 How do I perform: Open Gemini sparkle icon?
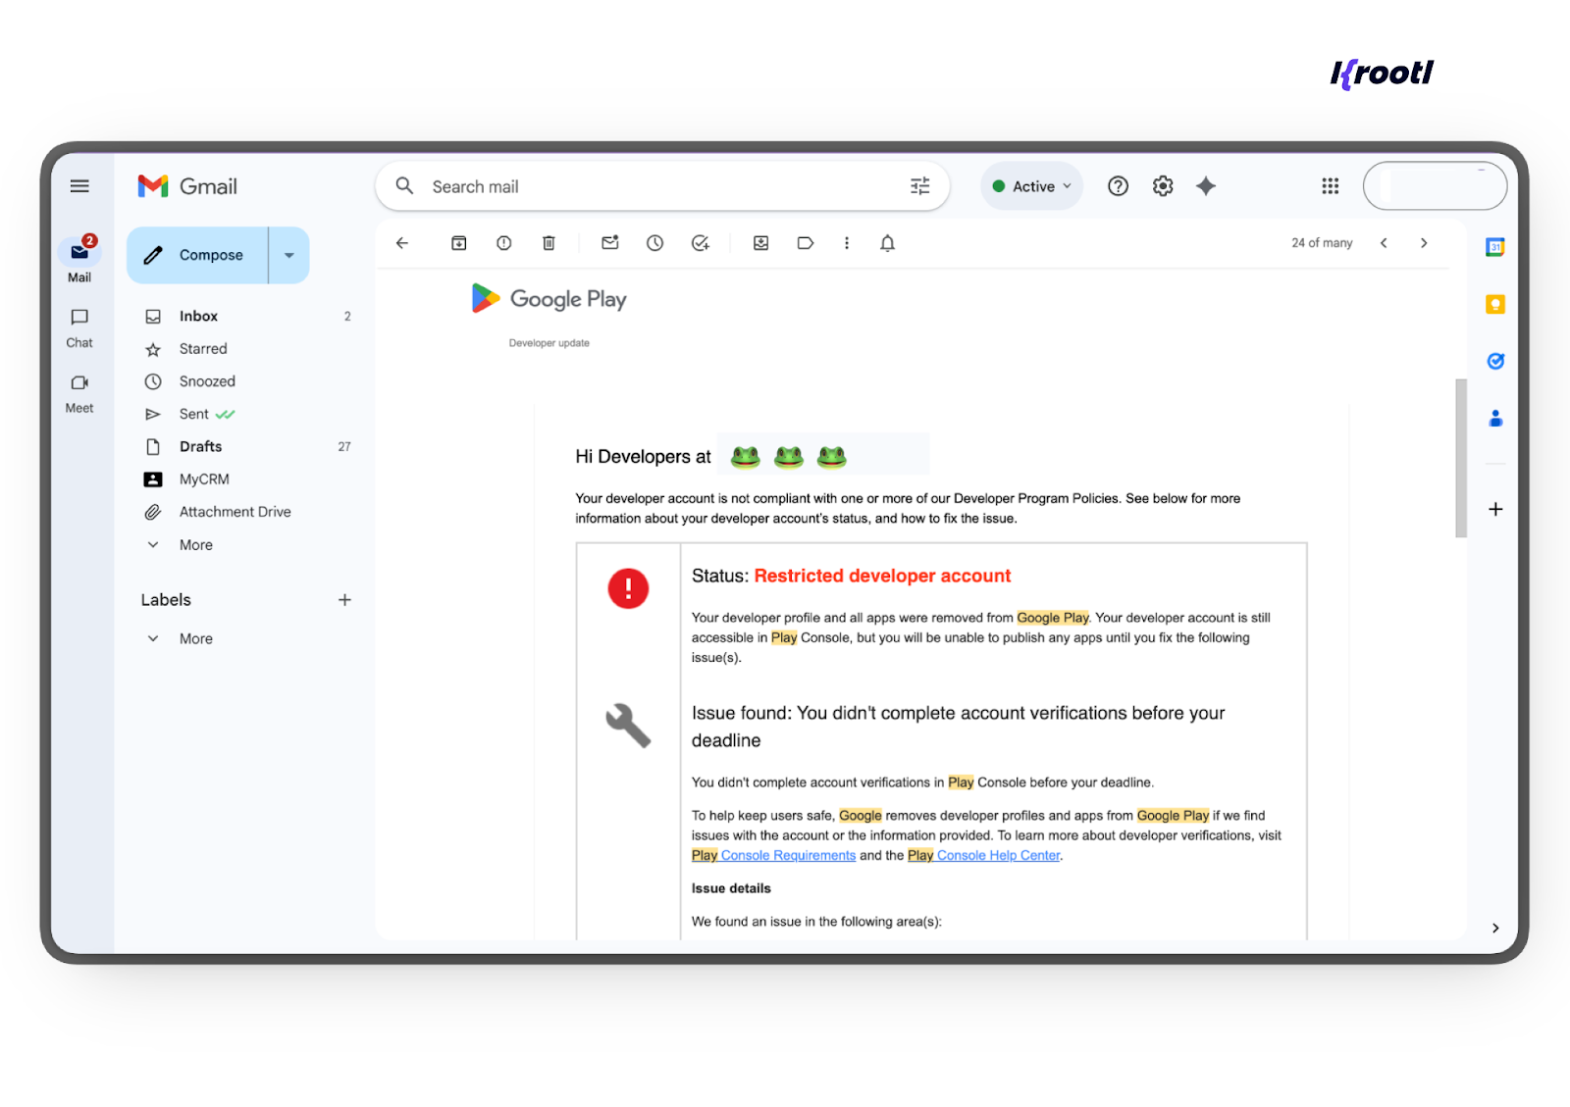tap(1206, 186)
